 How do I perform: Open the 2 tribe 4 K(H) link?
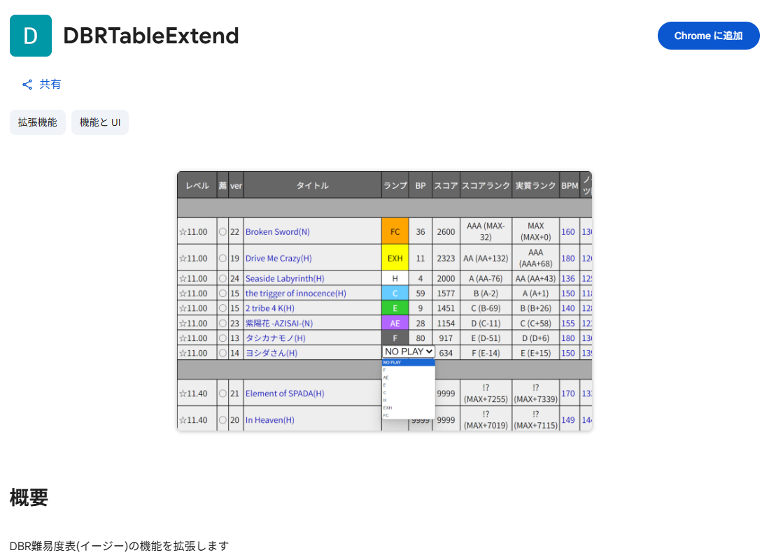pos(269,308)
